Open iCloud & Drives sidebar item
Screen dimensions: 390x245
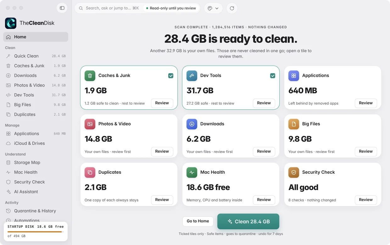tap(36, 143)
